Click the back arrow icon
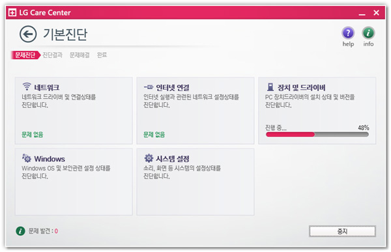This screenshot has width=391, height=252. point(28,34)
